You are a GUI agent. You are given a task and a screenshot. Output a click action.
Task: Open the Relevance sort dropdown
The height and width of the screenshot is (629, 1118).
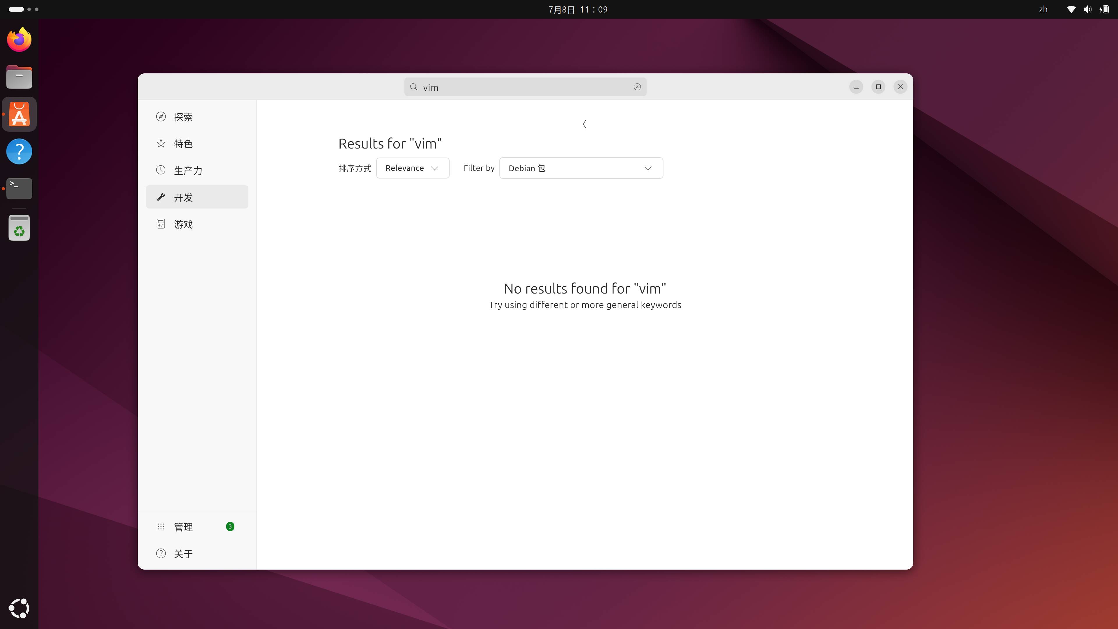click(x=412, y=168)
